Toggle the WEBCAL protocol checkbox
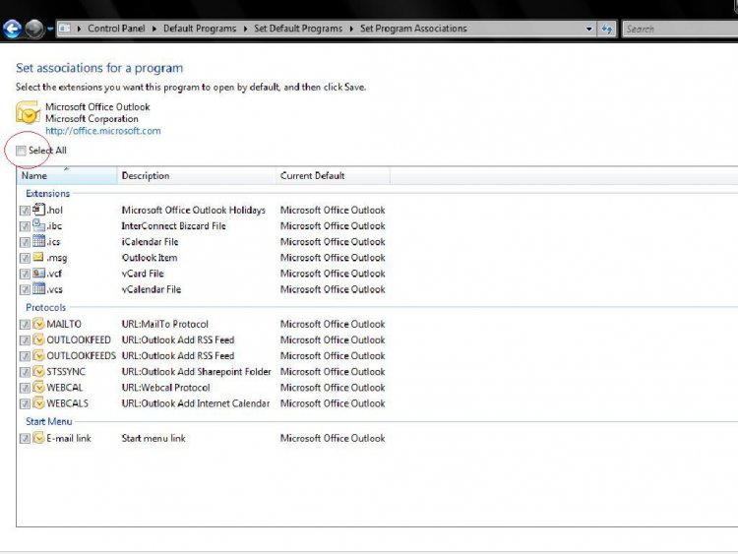738x554 pixels. click(25, 388)
